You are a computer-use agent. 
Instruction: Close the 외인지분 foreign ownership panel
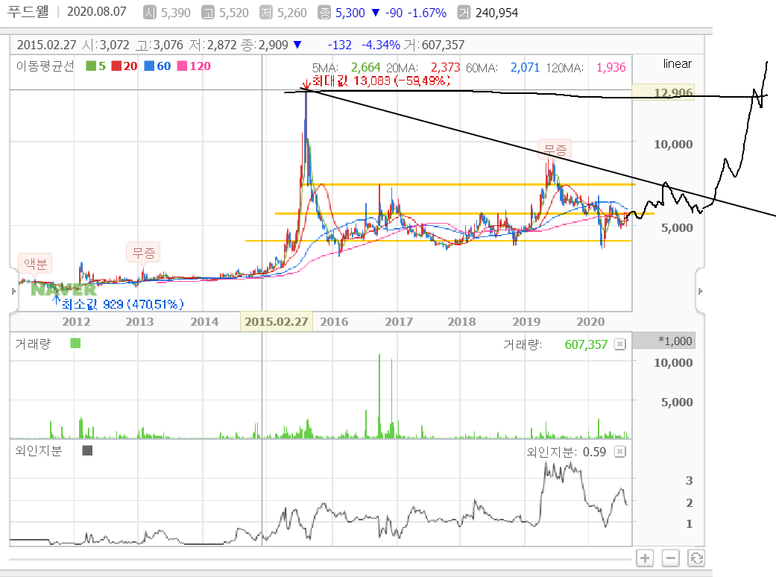[620, 451]
